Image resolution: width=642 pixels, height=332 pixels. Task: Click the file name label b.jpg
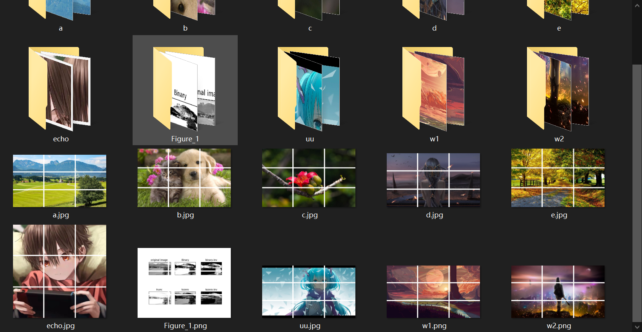(185, 215)
